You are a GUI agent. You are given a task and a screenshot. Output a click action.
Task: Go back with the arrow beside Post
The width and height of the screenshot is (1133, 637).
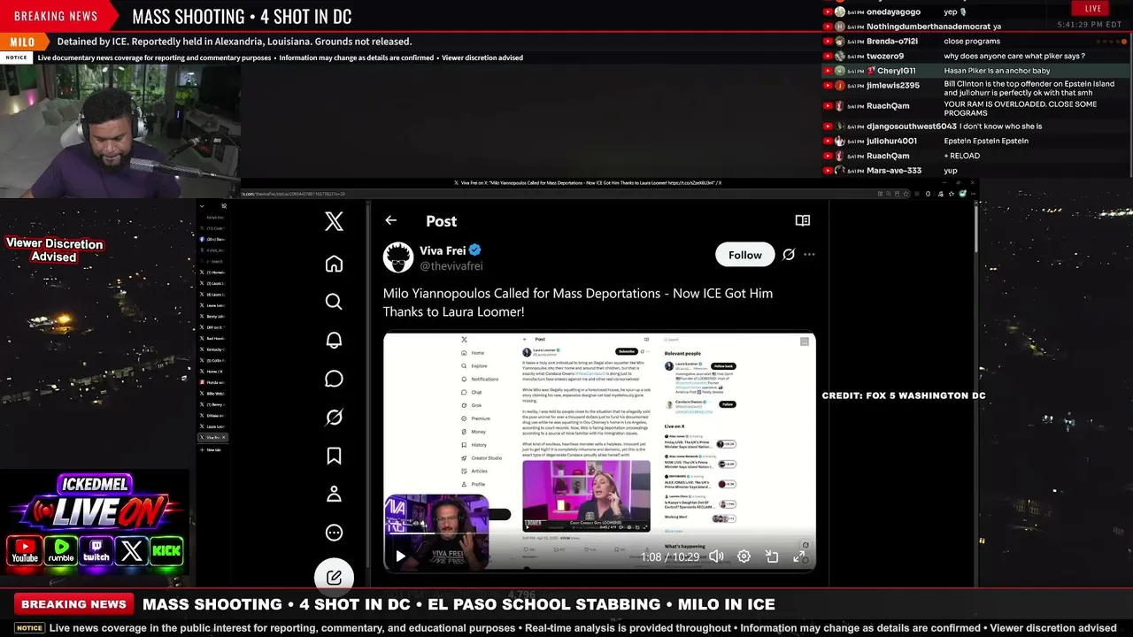[x=390, y=220]
